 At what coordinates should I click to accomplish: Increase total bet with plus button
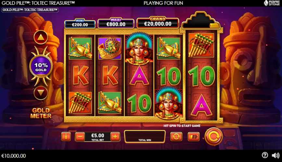(x=115, y=137)
